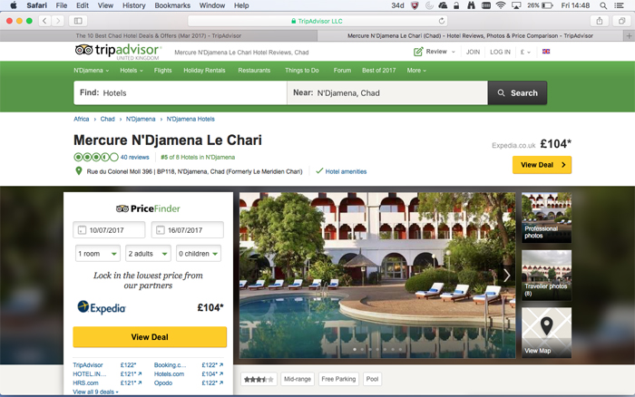Click the Review pencil icon
The image size is (635, 397).
[x=418, y=52]
